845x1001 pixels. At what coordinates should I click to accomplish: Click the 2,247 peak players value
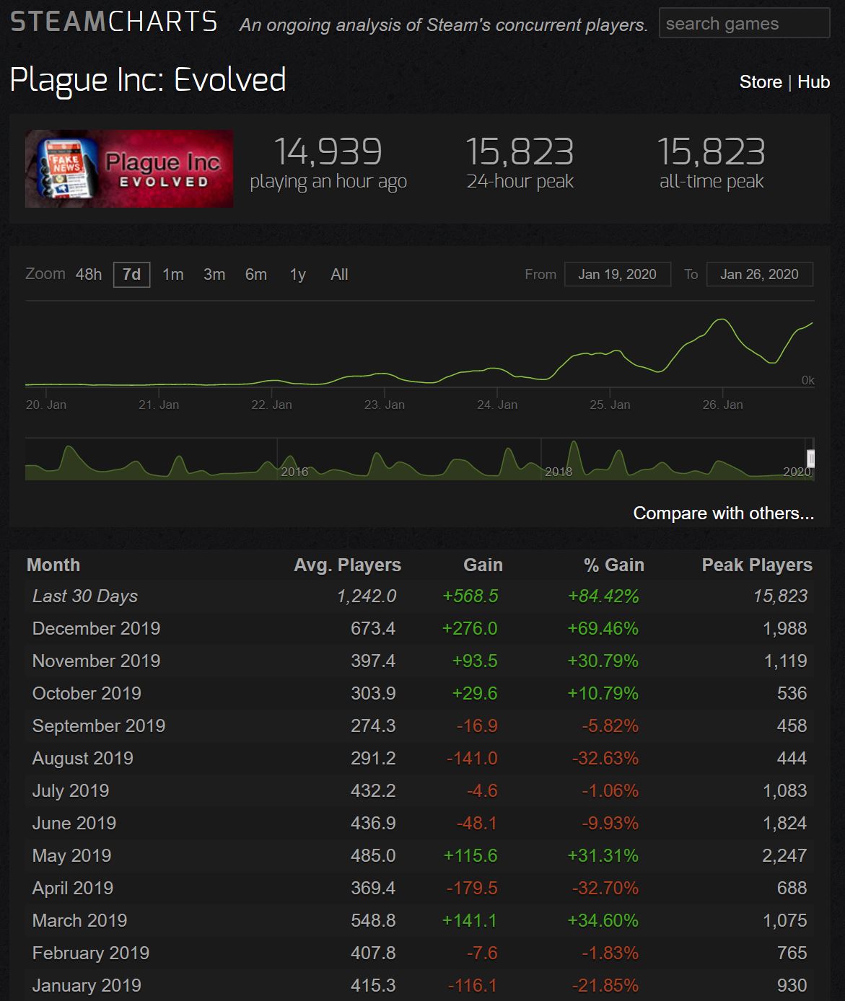[x=785, y=856]
